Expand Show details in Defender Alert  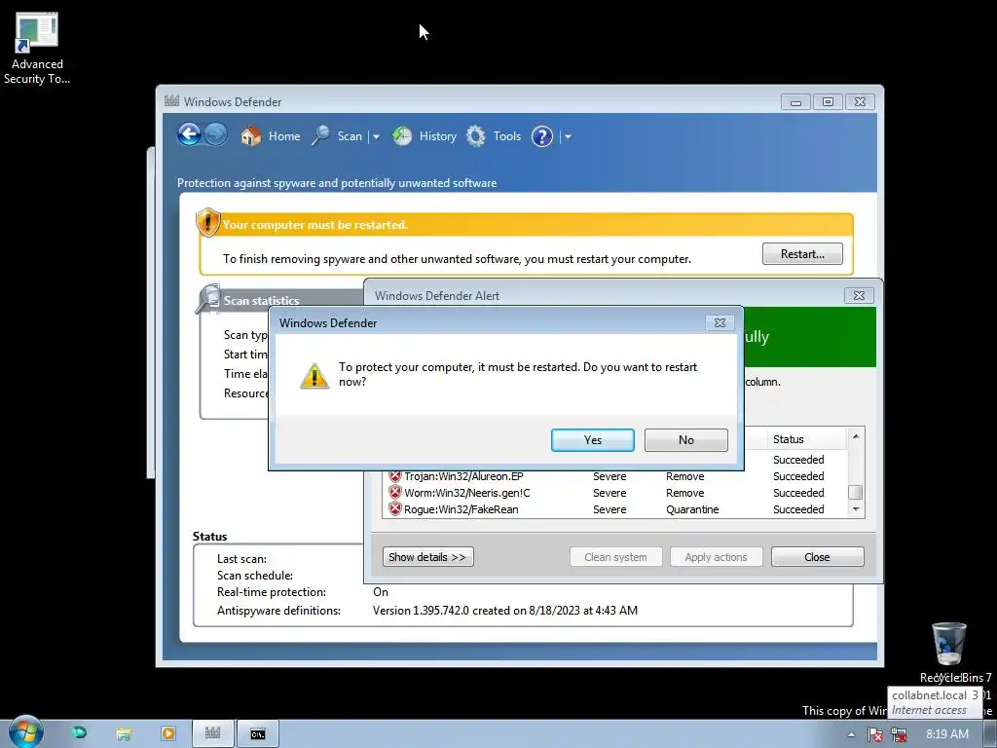tap(427, 556)
